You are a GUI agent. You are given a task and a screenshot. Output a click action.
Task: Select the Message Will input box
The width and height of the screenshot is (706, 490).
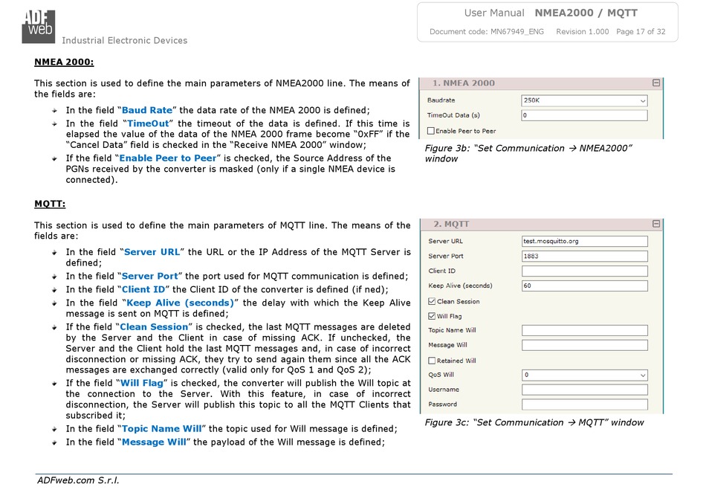click(584, 345)
